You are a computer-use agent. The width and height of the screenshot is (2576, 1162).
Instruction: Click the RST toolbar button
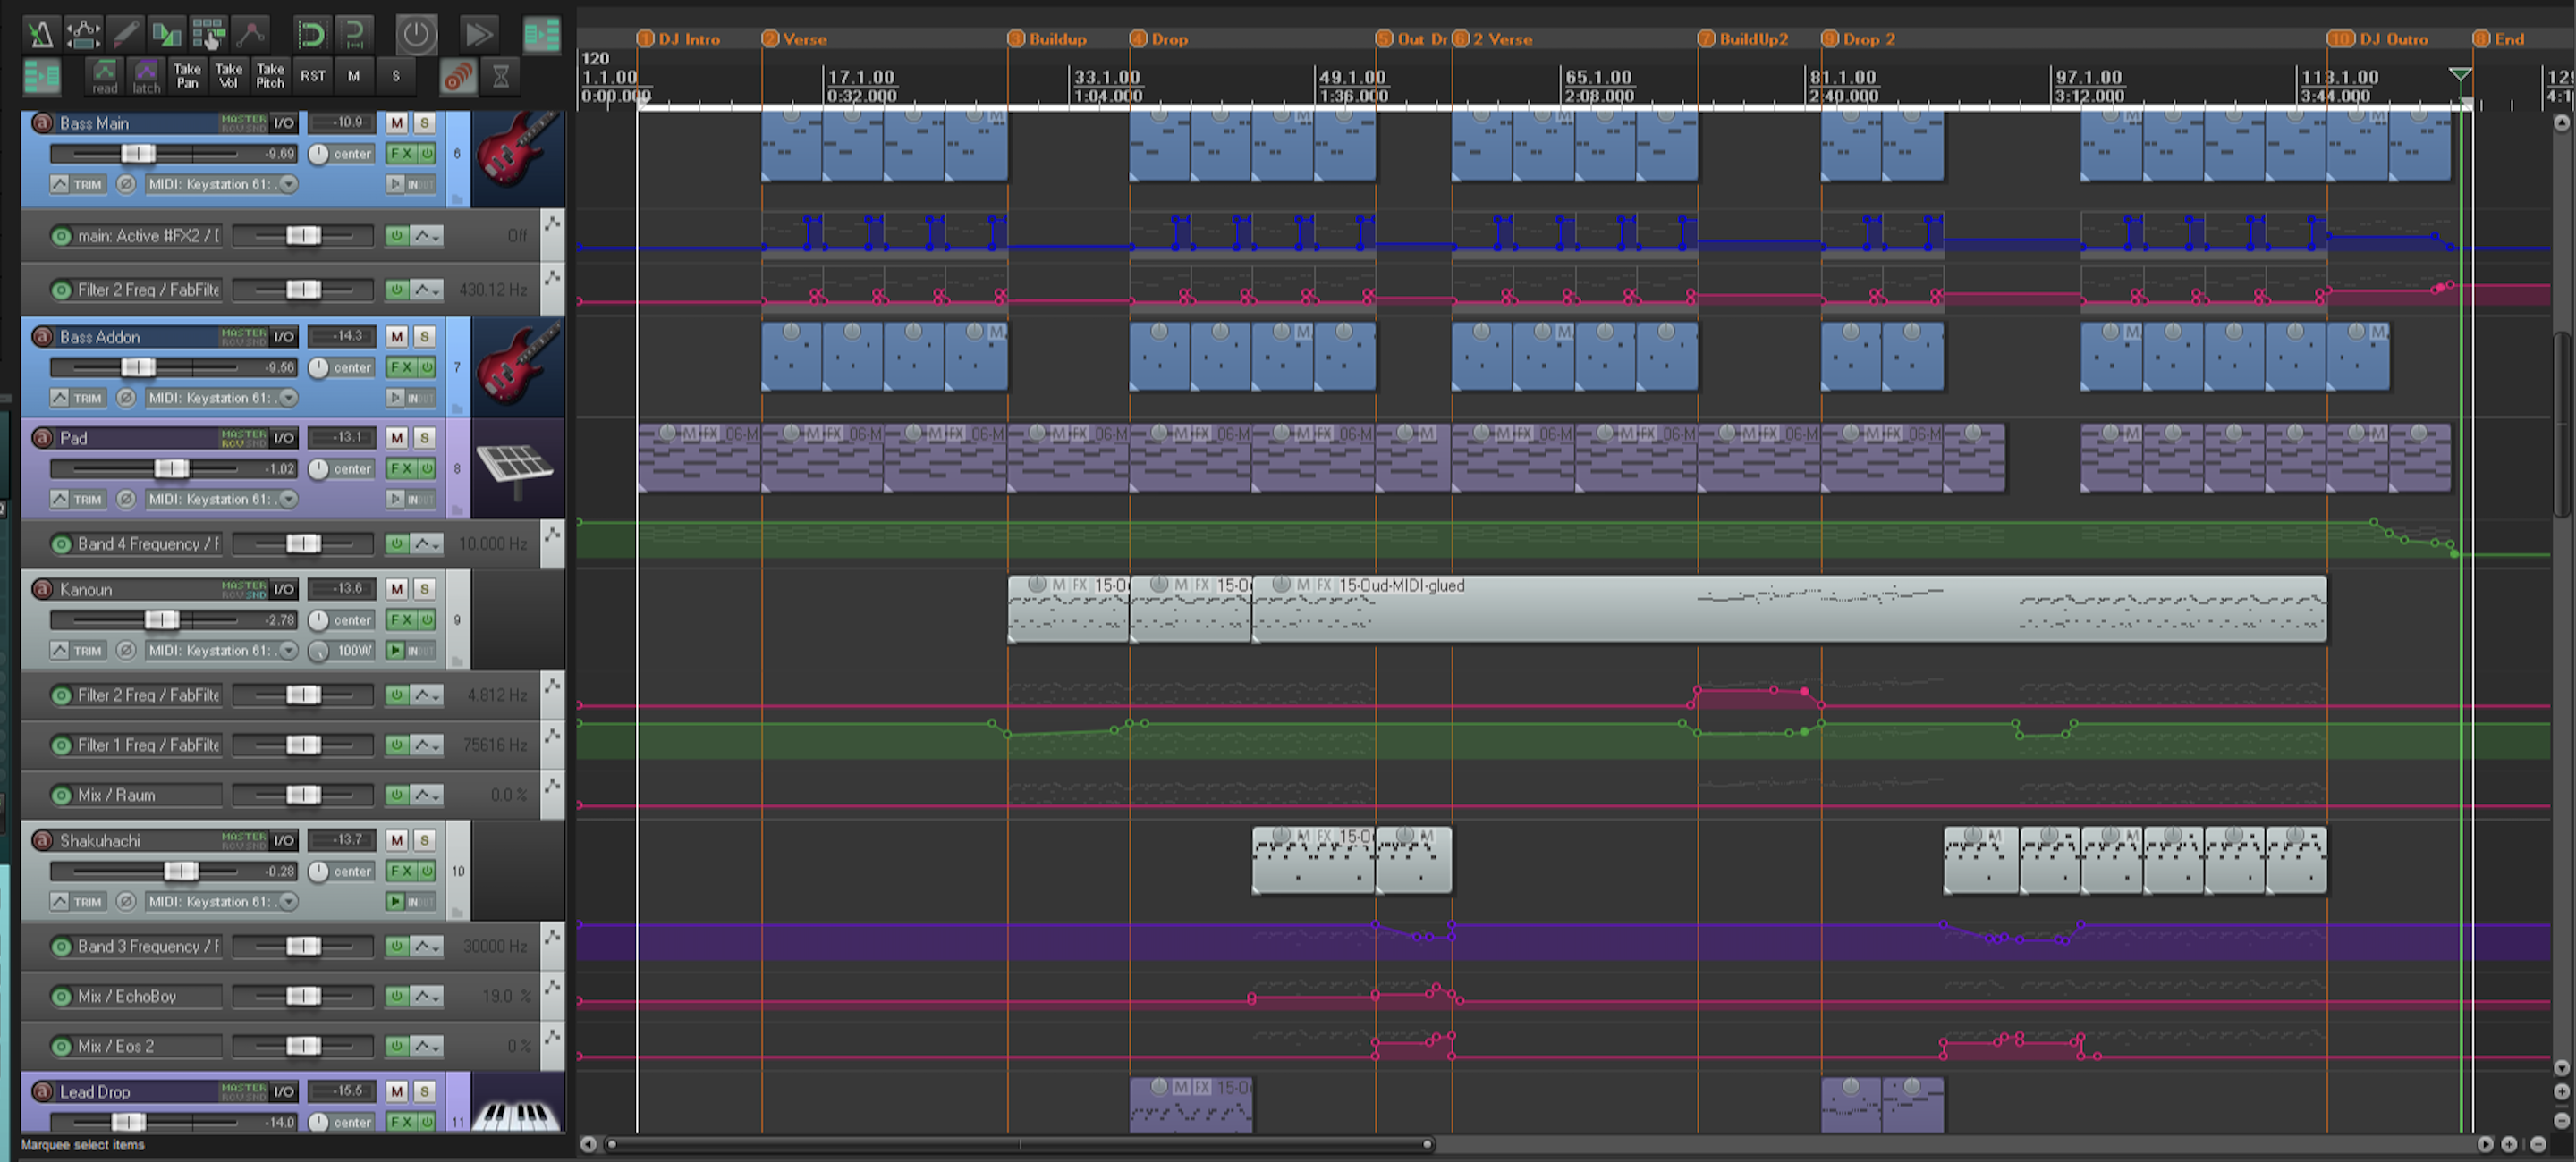(313, 76)
